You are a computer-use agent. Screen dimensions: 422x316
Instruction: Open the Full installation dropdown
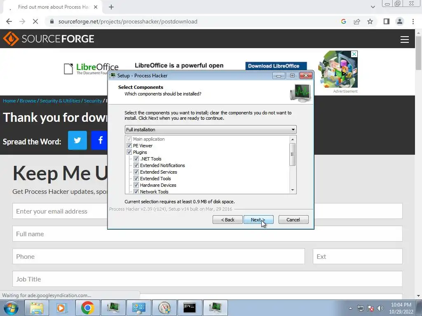(x=211, y=130)
